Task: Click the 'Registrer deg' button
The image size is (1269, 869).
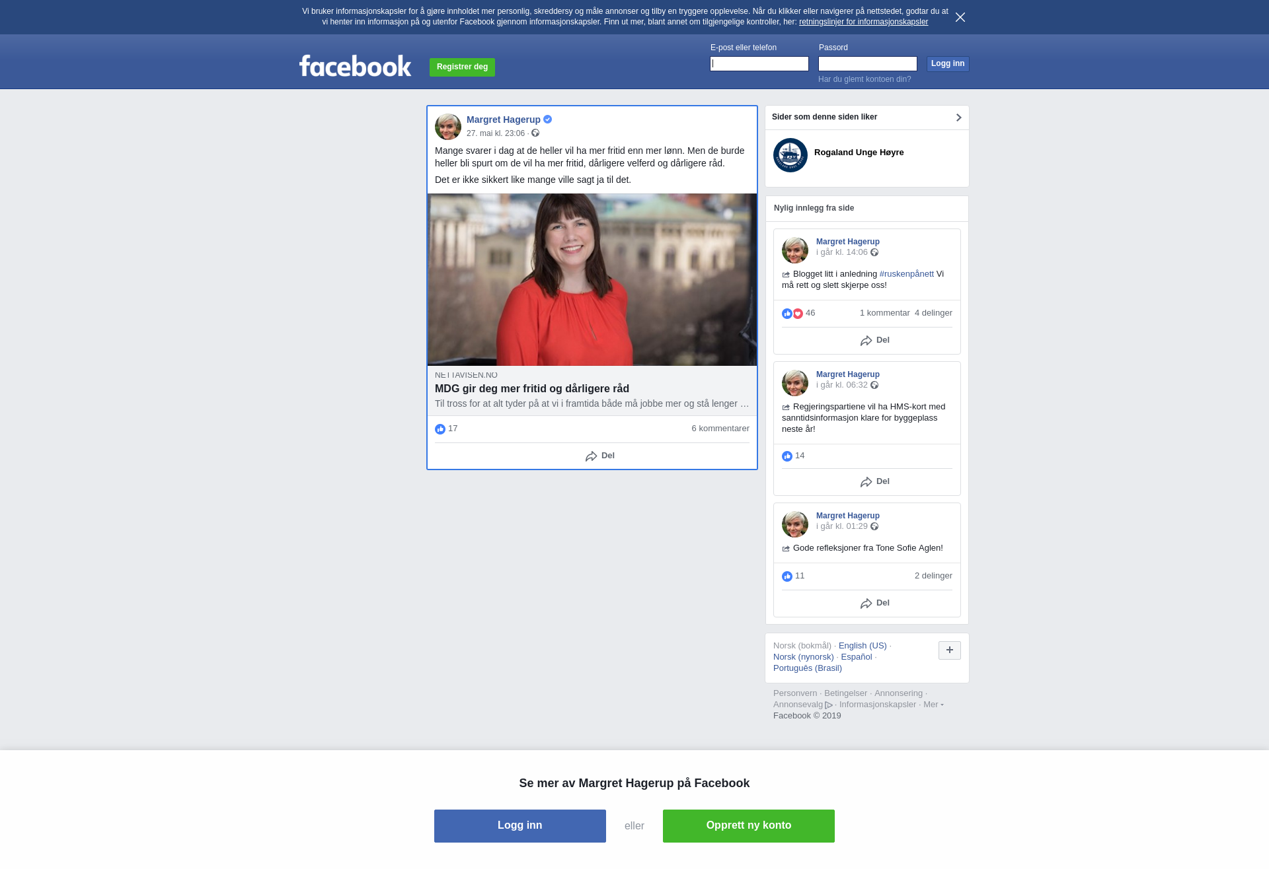Action: coord(462,67)
